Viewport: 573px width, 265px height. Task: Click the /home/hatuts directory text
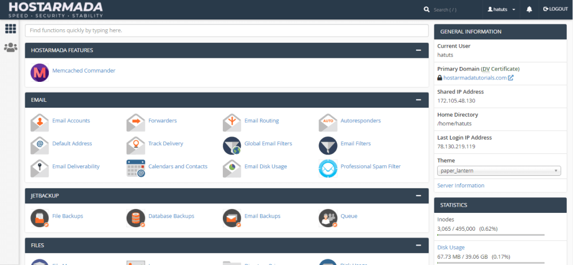tap(454, 124)
